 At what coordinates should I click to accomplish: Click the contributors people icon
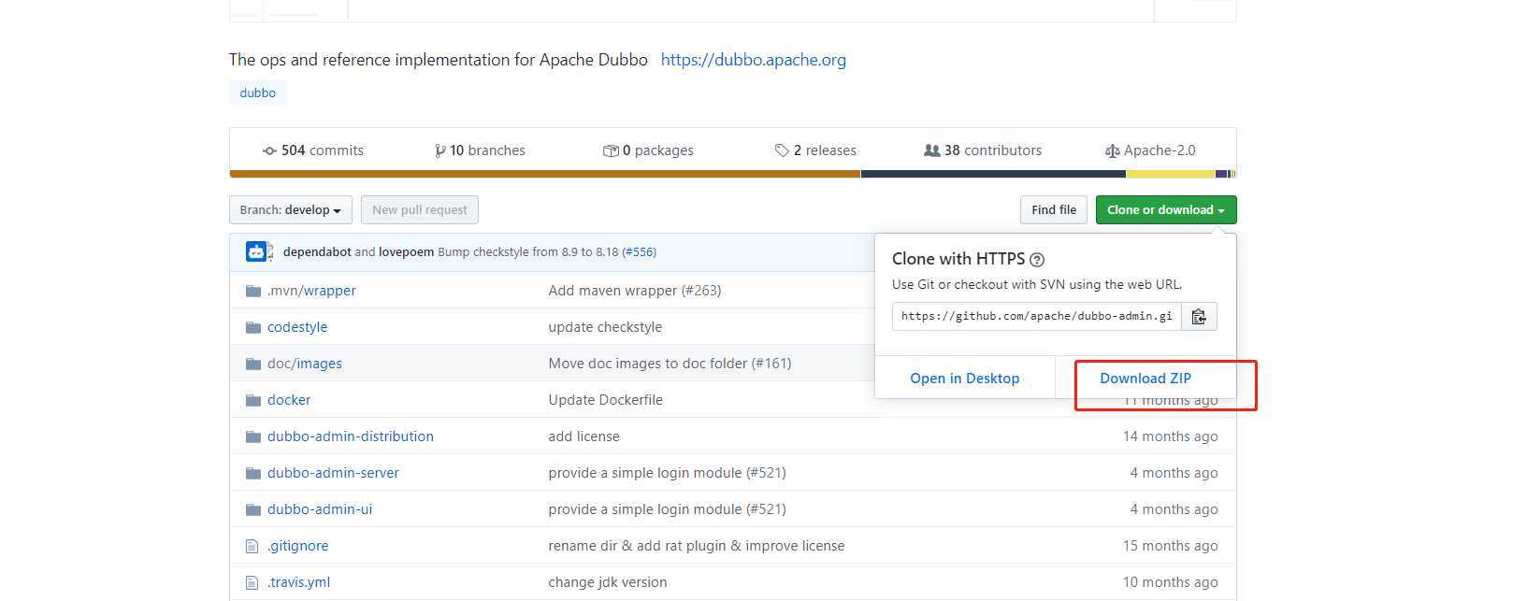(x=932, y=150)
